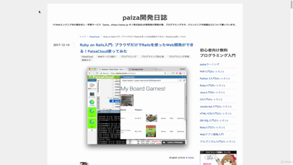
Task: Open DB/SQL入門(2レッスン) sidebar link
Action: tap(214, 121)
